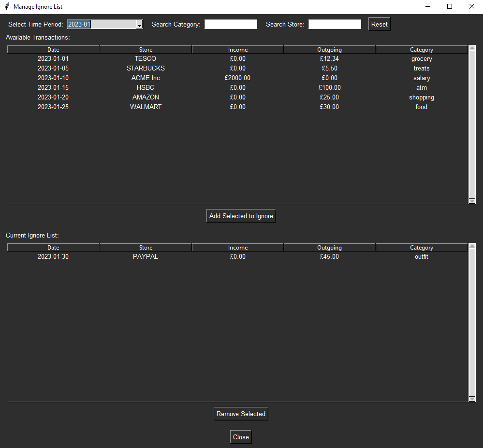Screen dimensions: 483x448
Task: Click Category header in Available Transactions
Action: tap(422, 50)
